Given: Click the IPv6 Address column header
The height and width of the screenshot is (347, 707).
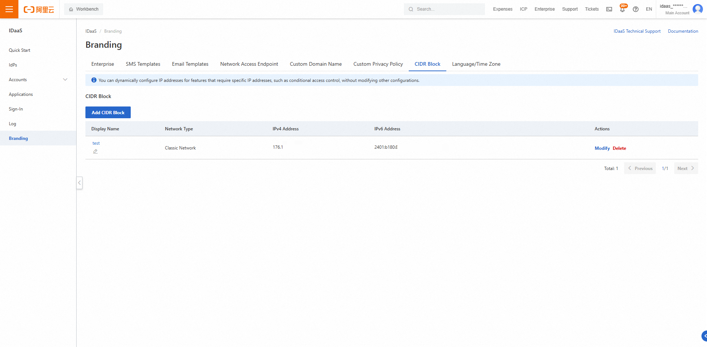Looking at the screenshot, I should point(387,129).
